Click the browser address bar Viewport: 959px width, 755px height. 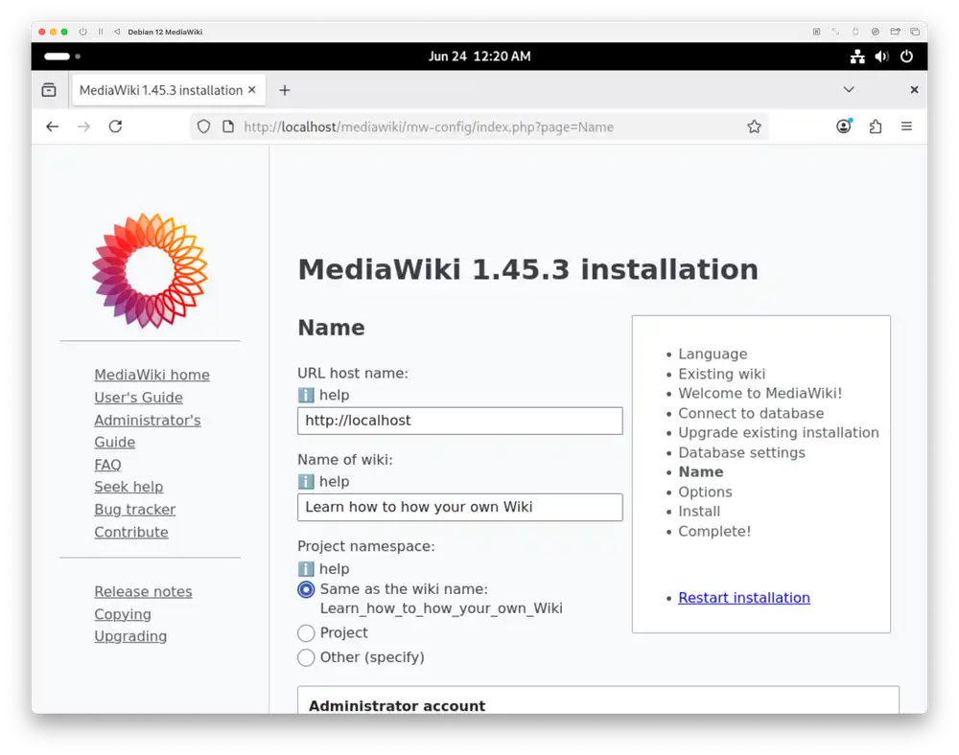(477, 126)
